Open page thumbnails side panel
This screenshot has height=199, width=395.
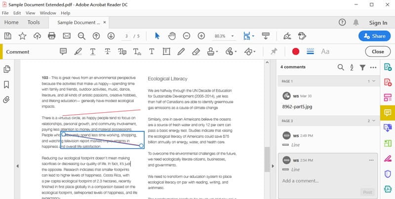(x=7, y=69)
